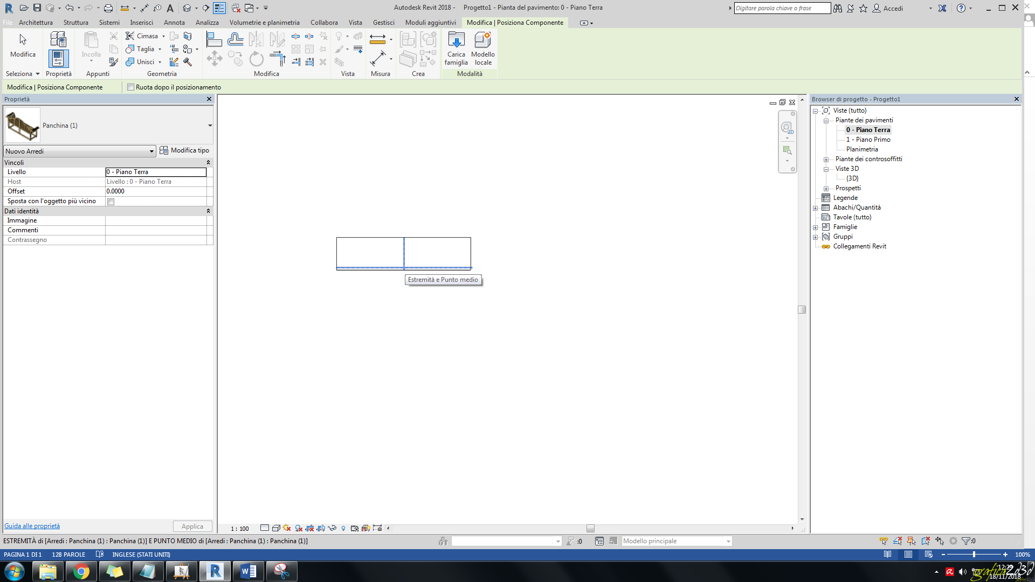Click the Misura (measure) tool icon
This screenshot has height=582, width=1035.
pos(378,39)
